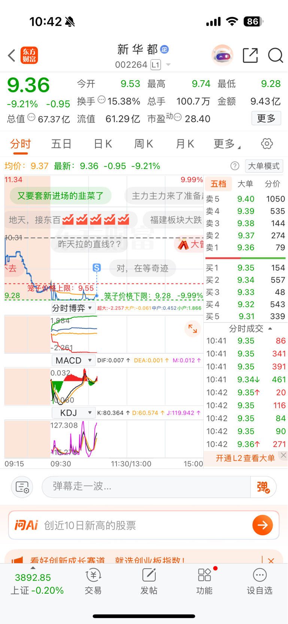Go back with the left arrow
The width and height of the screenshot is (288, 624).
pyautogui.click(x=12, y=55)
